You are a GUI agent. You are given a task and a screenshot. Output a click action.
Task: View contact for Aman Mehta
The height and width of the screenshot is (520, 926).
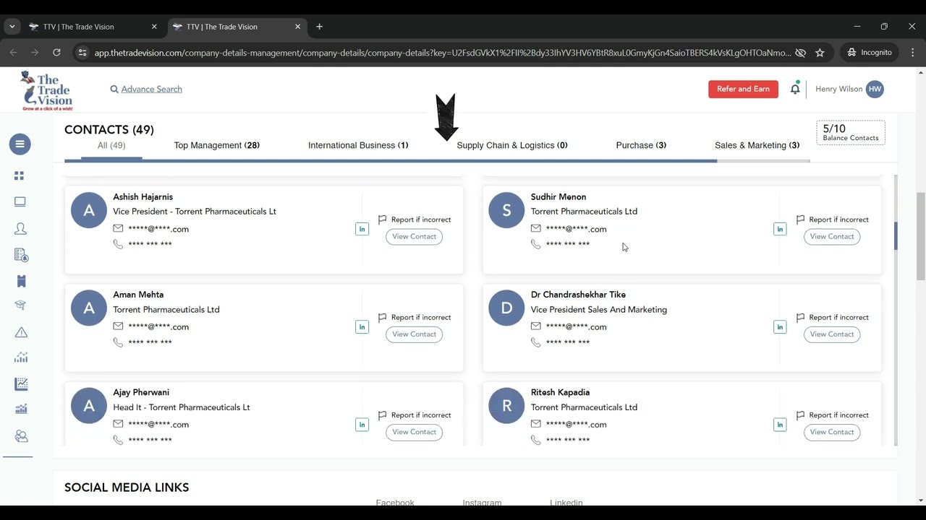click(x=414, y=334)
